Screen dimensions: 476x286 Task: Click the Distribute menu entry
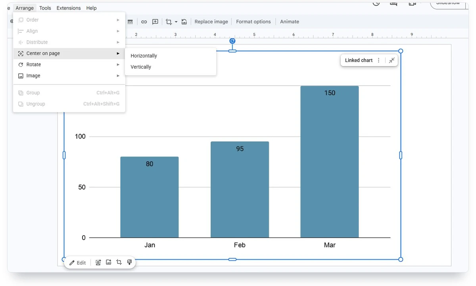click(69, 42)
